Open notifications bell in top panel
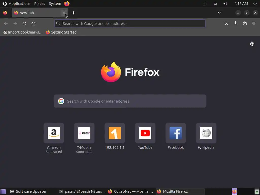 pos(215,4)
